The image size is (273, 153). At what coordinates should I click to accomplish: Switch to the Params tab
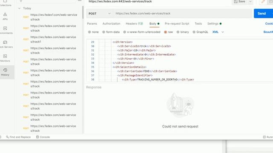click(x=92, y=24)
